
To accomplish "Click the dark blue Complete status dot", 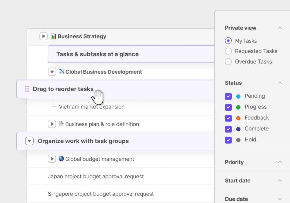I will (x=238, y=129).
